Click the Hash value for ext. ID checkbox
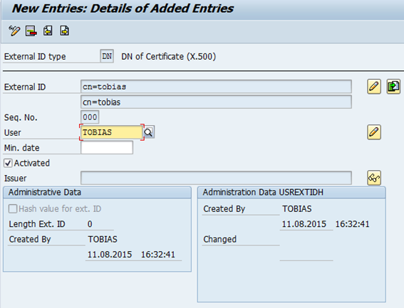Image resolution: width=404 pixels, height=308 pixels. click(x=13, y=208)
